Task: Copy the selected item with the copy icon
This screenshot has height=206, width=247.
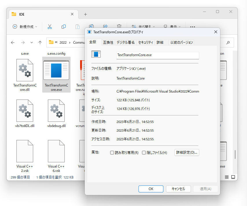Action: [x=64, y=27]
